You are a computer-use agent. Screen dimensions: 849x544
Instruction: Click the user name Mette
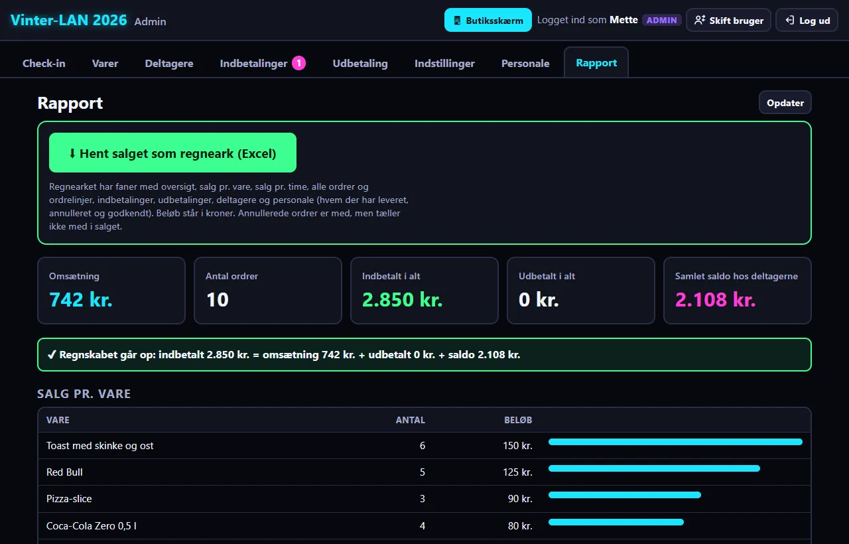point(623,20)
